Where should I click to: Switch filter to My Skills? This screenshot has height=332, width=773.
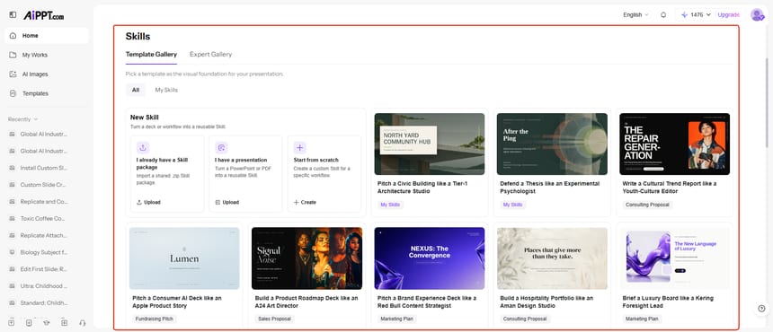point(166,90)
